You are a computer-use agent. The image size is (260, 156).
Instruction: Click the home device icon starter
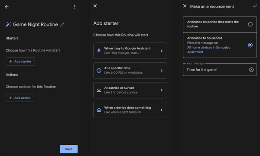(x=99, y=110)
